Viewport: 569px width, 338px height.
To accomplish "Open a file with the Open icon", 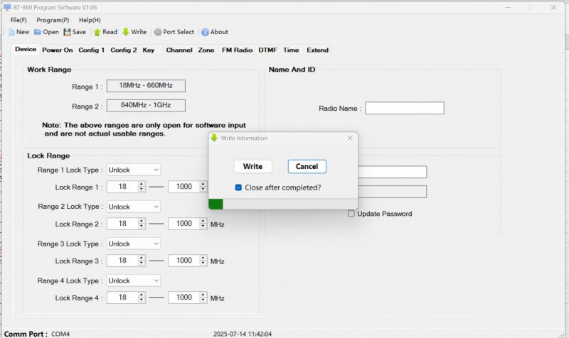I will point(38,32).
